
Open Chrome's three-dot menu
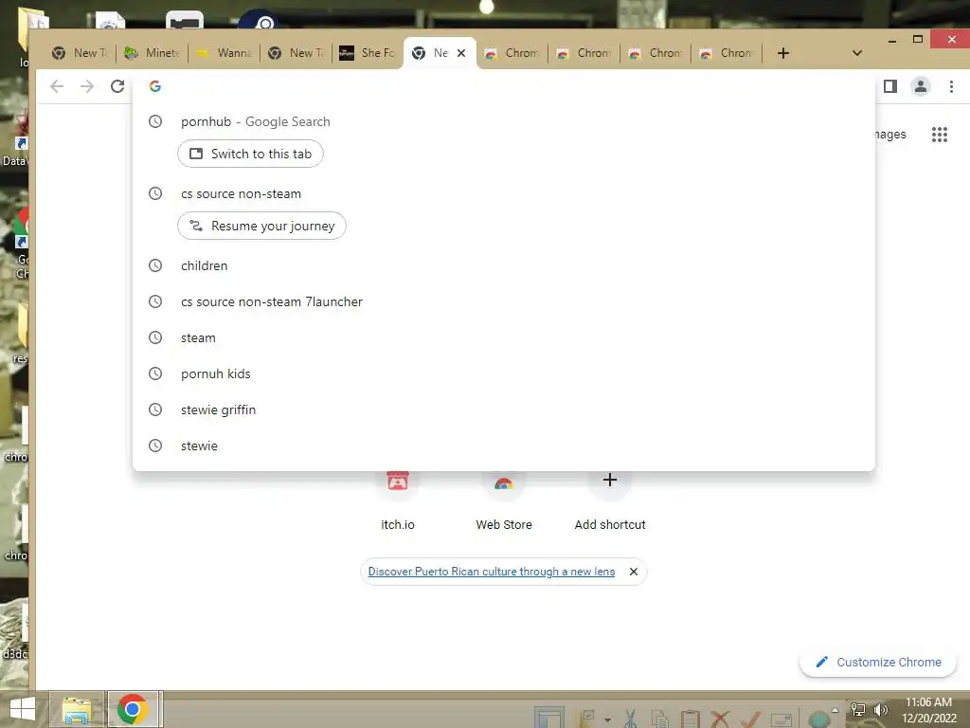point(951,86)
